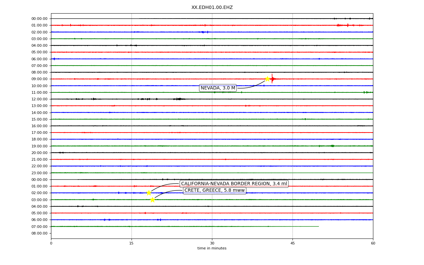Click the 45 tick label on the time axis

click(292, 243)
